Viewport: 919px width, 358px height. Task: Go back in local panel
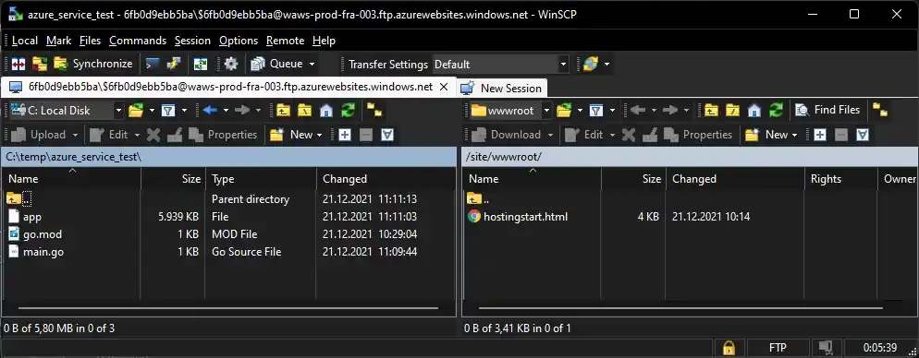point(211,110)
